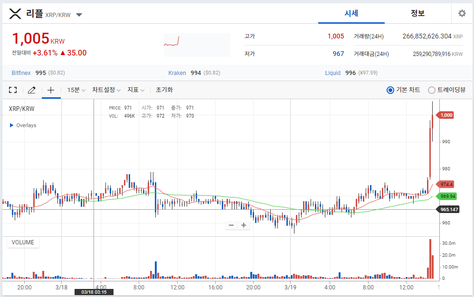Click the 266,852,626.304 XRP volume
This screenshot has width=474, height=297.
tap(433, 36)
